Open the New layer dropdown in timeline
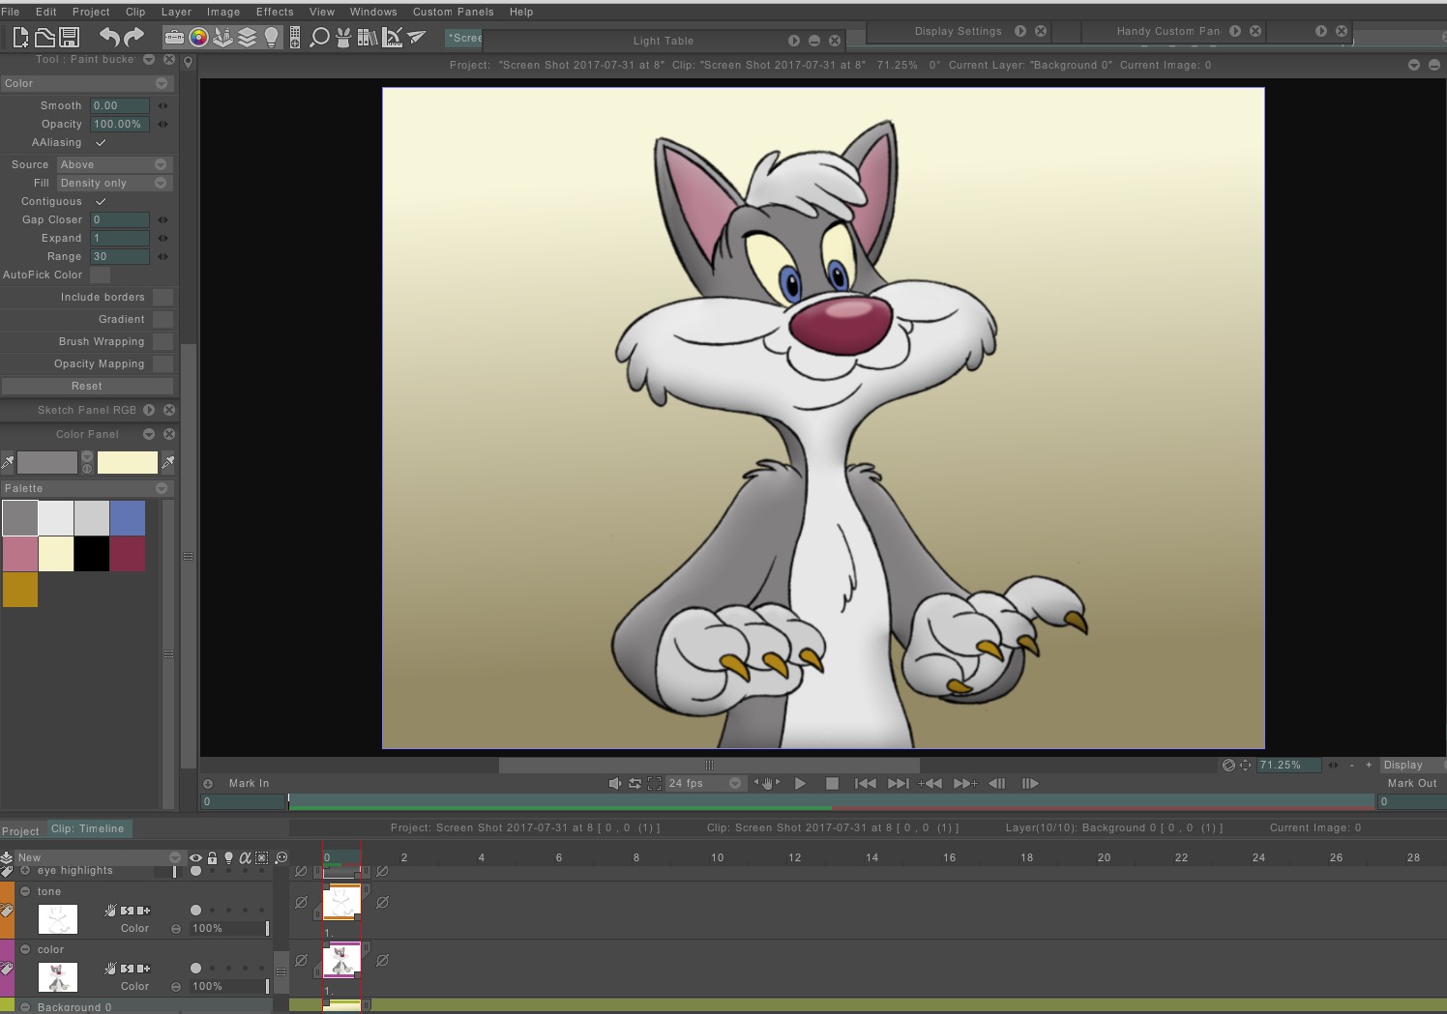The image size is (1447, 1014). coord(99,857)
